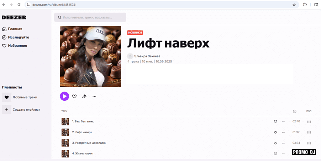The width and height of the screenshot is (321, 161).
Task: Reload the page in browser
Action: coord(19,5)
